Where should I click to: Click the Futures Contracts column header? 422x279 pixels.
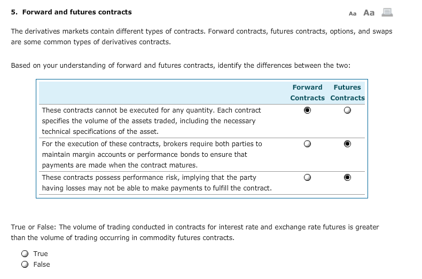[x=347, y=93]
